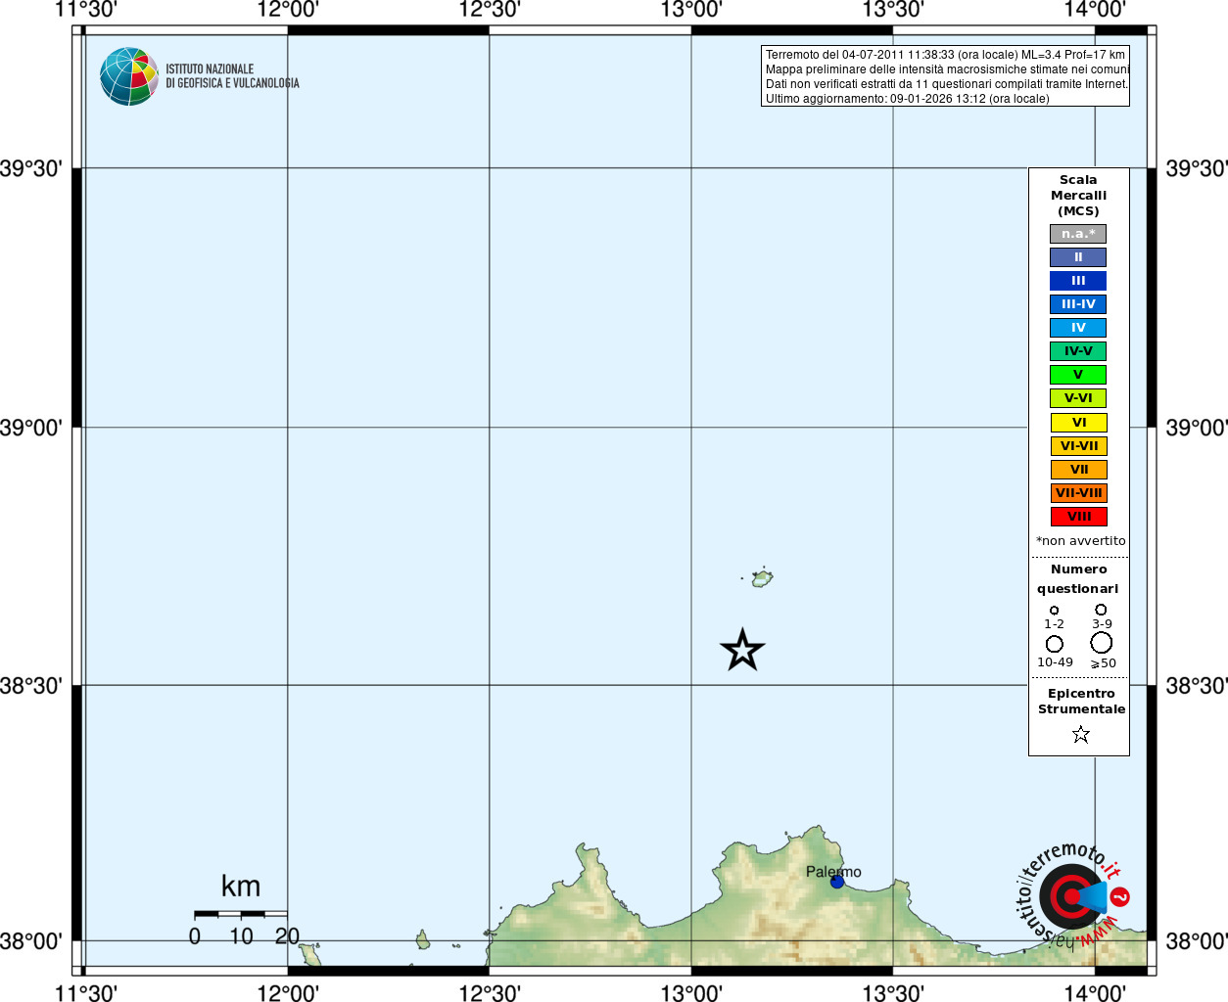Select the V-VI intensity swatch
Screen dimensions: 1228x1002
(x=1078, y=398)
